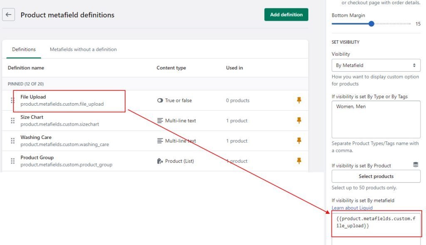Open the Learn about Liquid link

352,208
